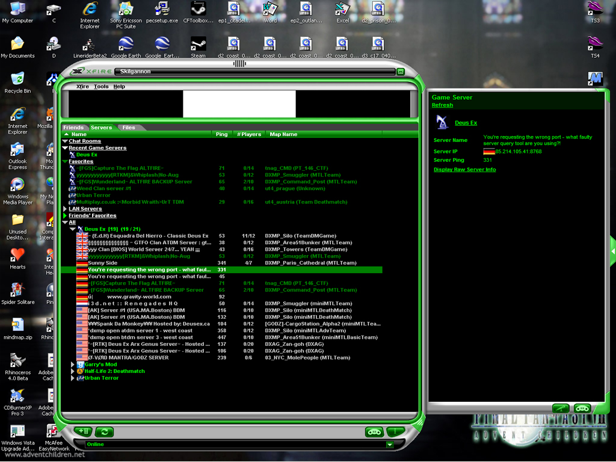Launch Excel desktop shortcut
616x462 pixels.
click(x=342, y=12)
